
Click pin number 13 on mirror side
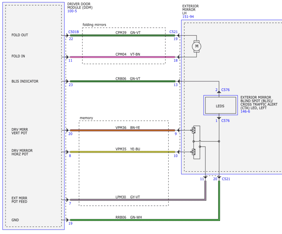tap(176, 85)
